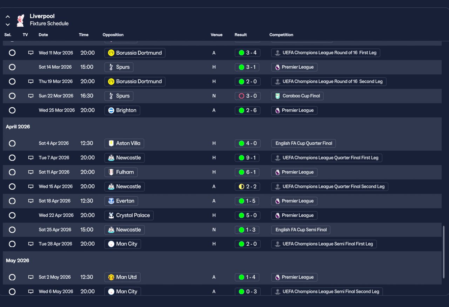Sort fixtures by the Date column header
The image size is (449, 307).
(43, 35)
